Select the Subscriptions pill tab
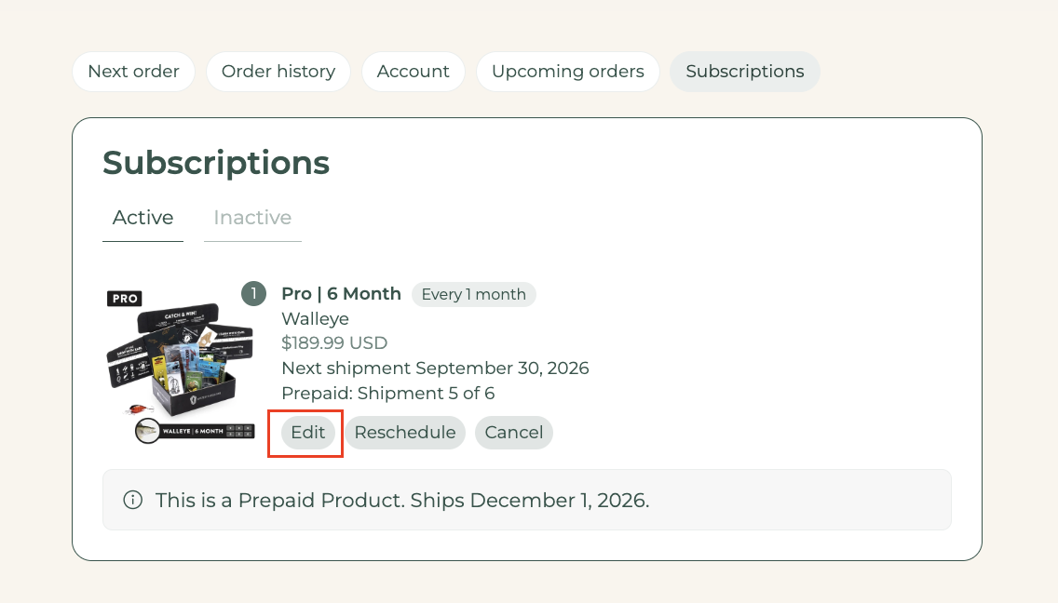Image resolution: width=1058 pixels, height=603 pixels. (745, 72)
